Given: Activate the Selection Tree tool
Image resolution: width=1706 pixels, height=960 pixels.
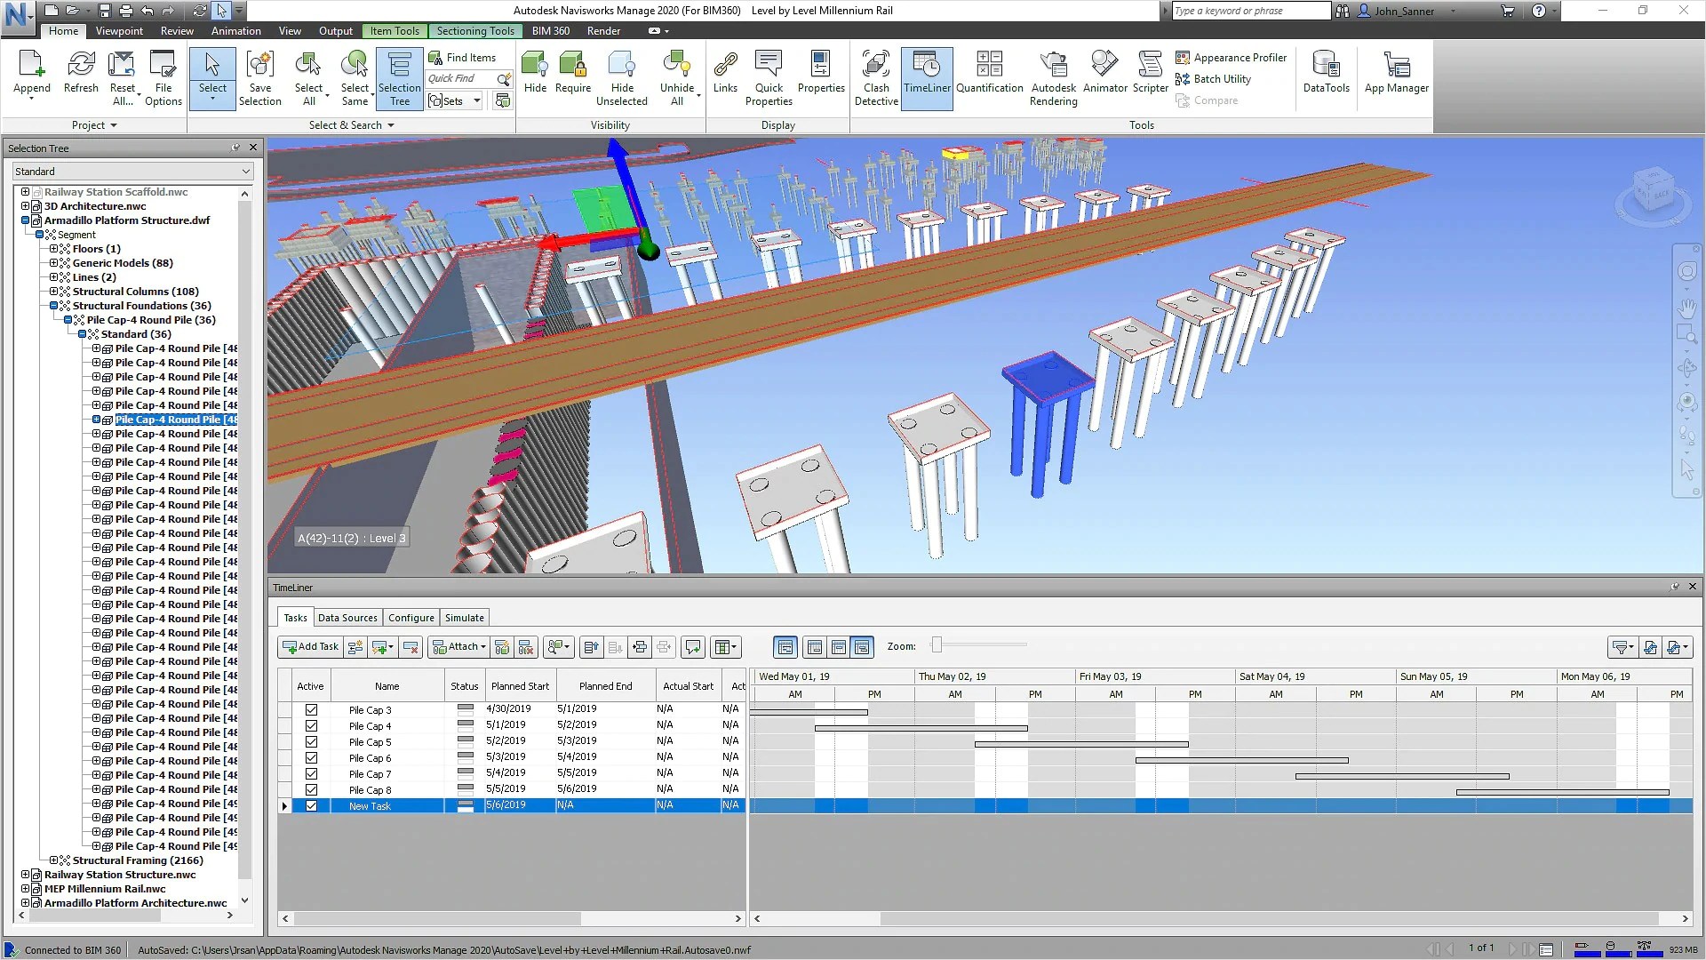Looking at the screenshot, I should click(399, 77).
